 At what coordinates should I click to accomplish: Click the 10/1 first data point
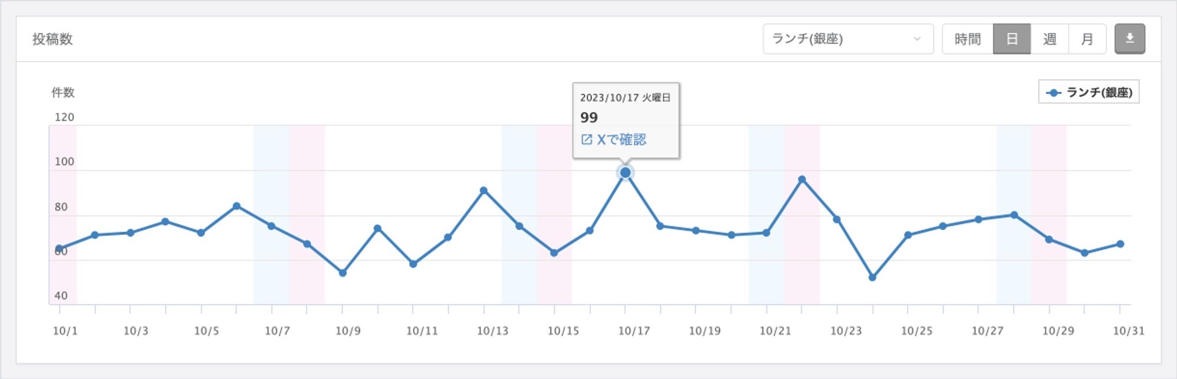pyautogui.click(x=59, y=248)
